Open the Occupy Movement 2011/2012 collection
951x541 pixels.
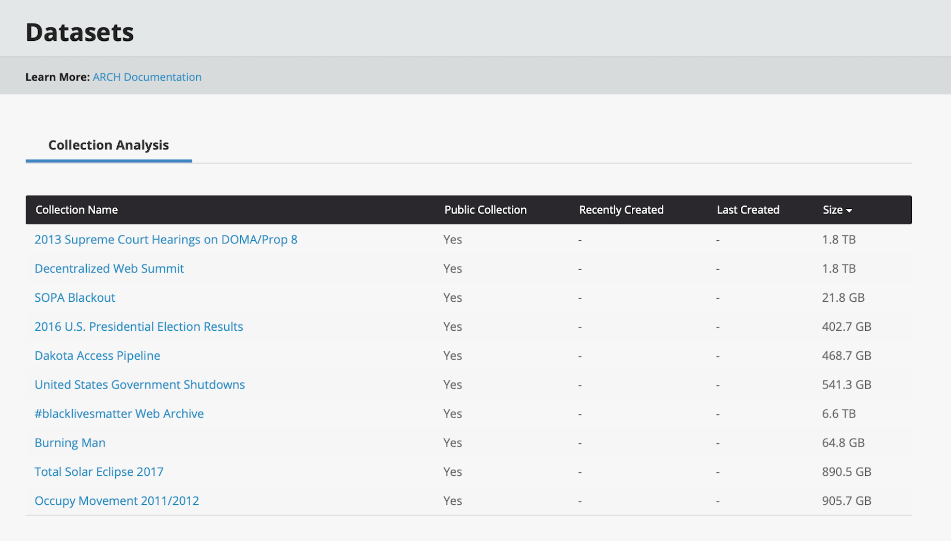coord(116,501)
